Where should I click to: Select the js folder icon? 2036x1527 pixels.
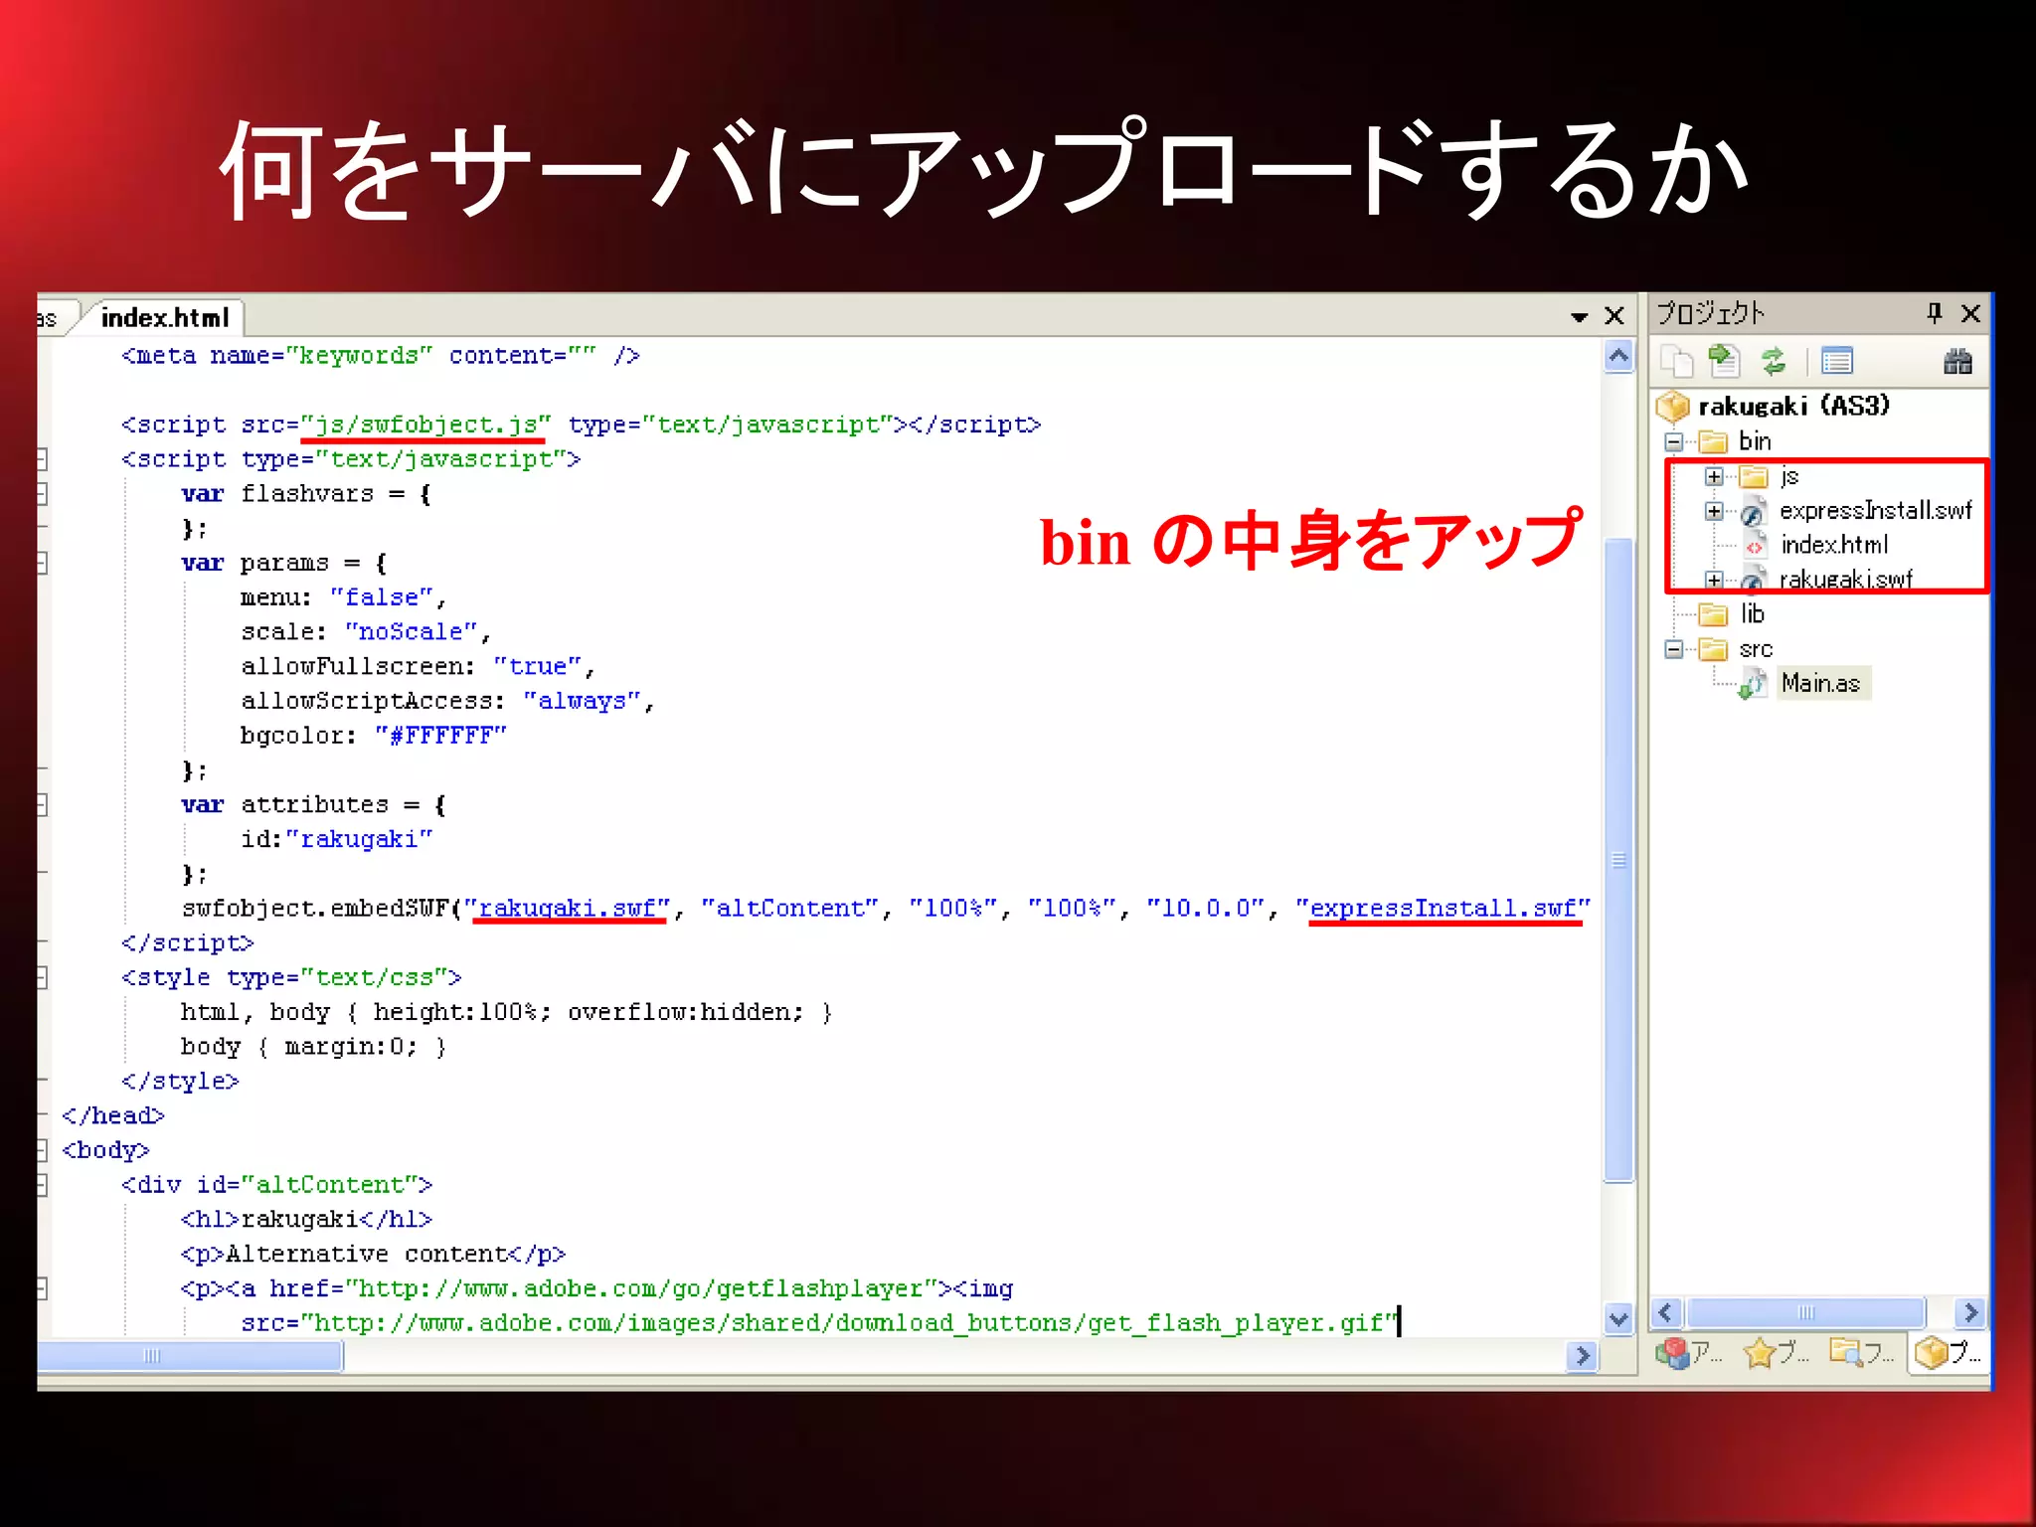pyautogui.click(x=1753, y=477)
